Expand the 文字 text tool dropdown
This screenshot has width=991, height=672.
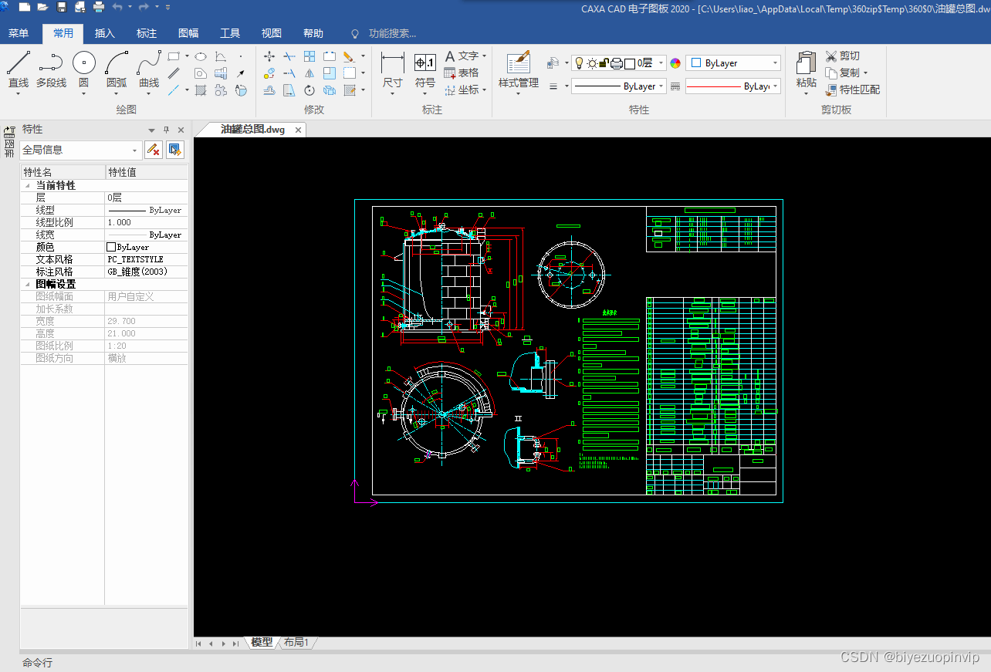(x=484, y=56)
